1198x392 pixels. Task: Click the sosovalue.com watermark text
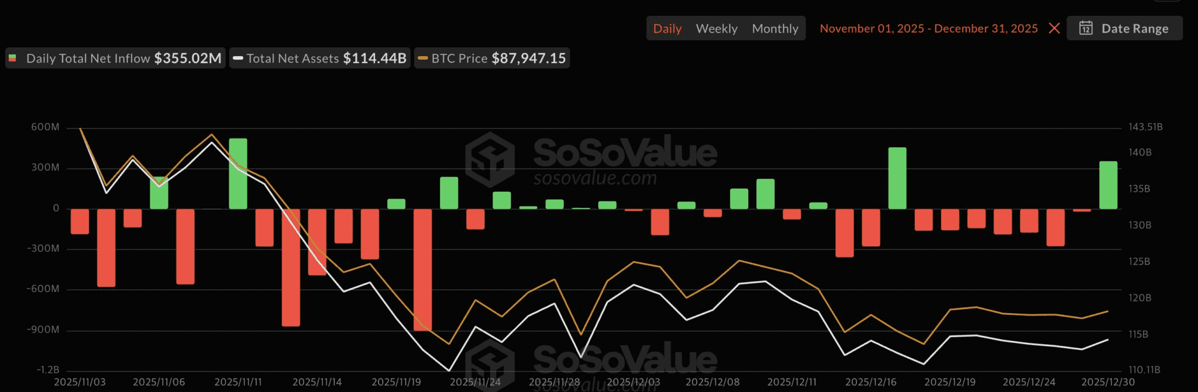(595, 178)
